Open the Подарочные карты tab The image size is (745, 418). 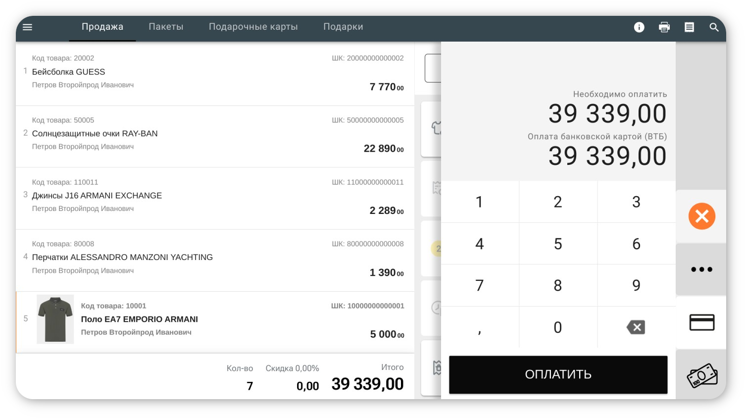[x=253, y=27]
